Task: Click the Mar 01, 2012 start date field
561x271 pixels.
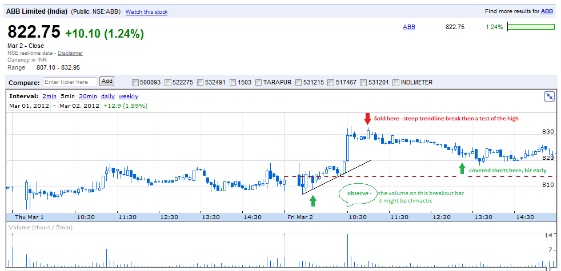Action: 29,106
